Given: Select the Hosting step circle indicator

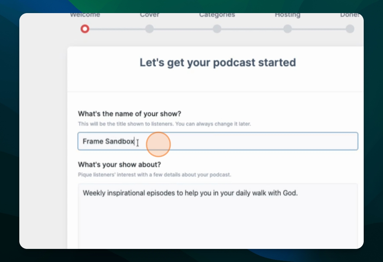Looking at the screenshot, I should (288, 29).
